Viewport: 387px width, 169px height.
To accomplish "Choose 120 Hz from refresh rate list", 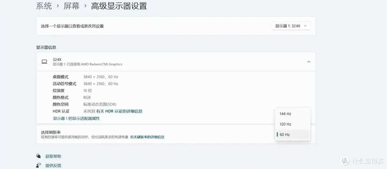I will [x=292, y=124].
